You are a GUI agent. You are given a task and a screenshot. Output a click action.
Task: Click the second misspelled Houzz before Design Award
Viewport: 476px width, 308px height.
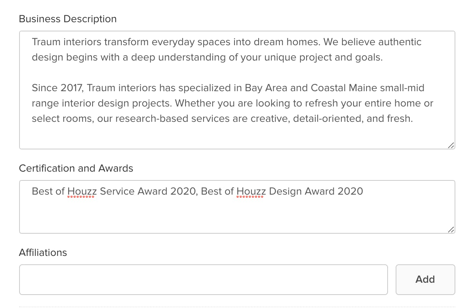tap(251, 191)
